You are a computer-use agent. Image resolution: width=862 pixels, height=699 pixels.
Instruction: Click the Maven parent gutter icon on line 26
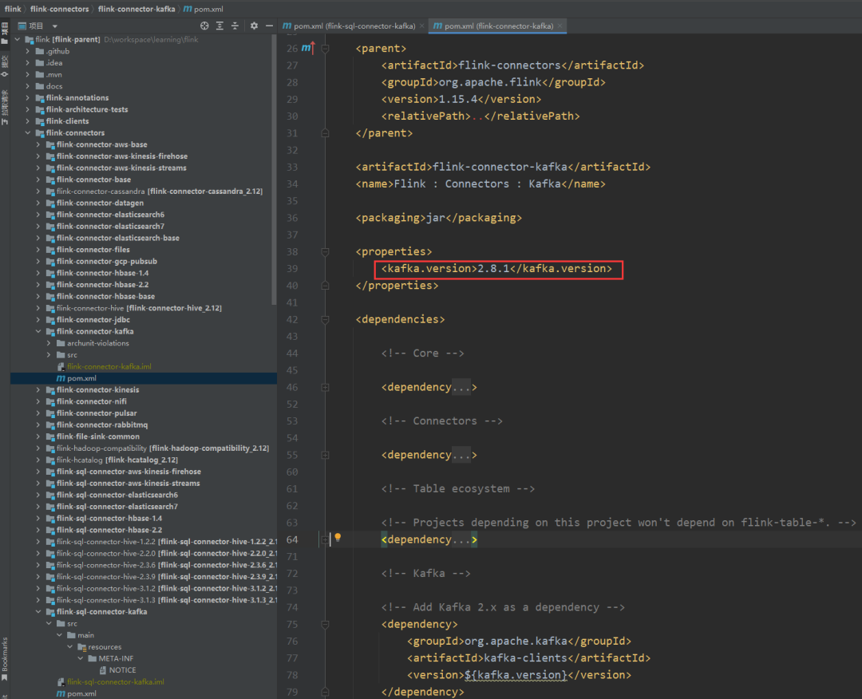click(x=307, y=49)
